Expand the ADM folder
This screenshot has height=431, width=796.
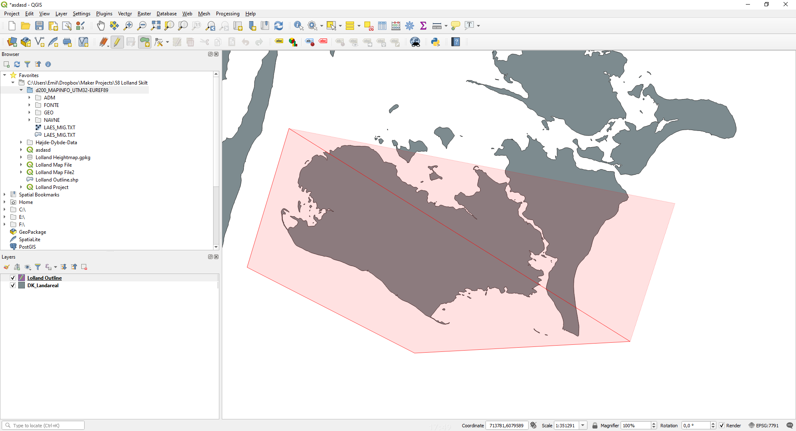coord(29,98)
